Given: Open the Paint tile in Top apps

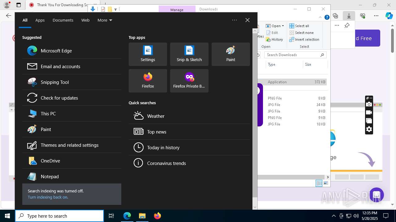Looking at the screenshot, I should [231, 54].
